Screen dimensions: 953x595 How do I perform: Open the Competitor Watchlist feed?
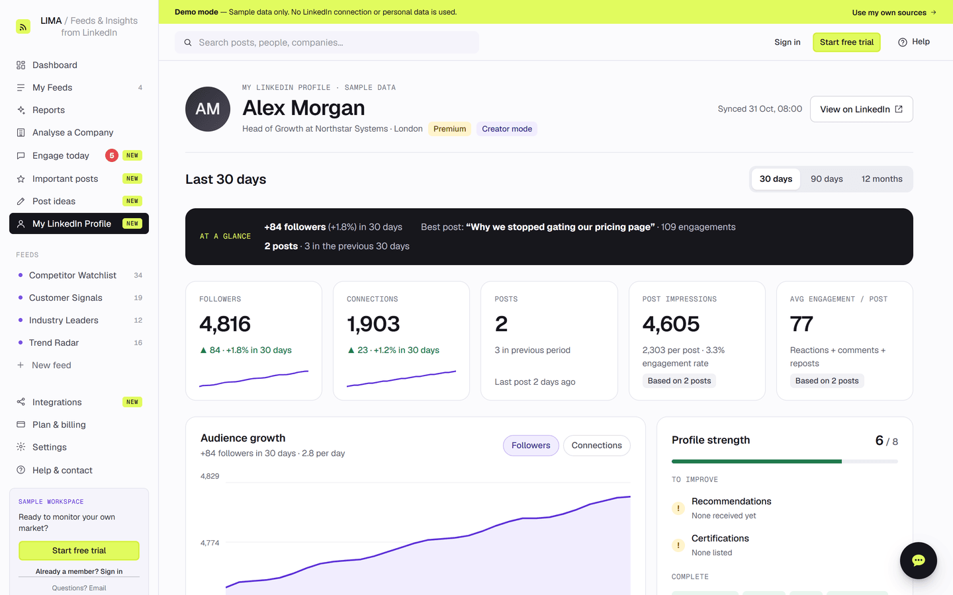tap(79, 275)
